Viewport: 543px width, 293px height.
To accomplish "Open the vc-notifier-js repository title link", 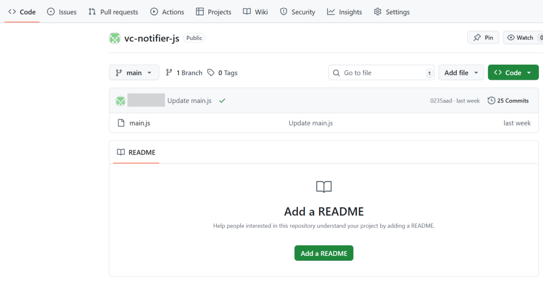I will [x=152, y=38].
